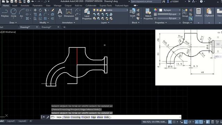The height and width of the screenshot is (125, 222).
Task: Click the Group tool
Action: click(x=185, y=13)
